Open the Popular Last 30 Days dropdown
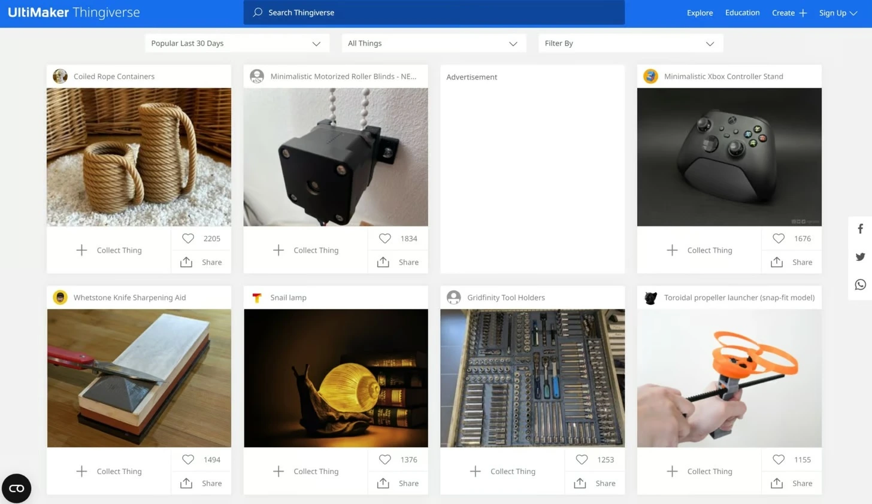Image resolution: width=872 pixels, height=504 pixels. [x=236, y=43]
